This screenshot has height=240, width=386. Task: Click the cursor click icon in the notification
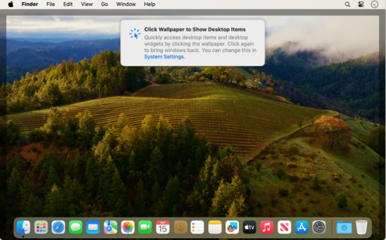pyautogui.click(x=135, y=34)
